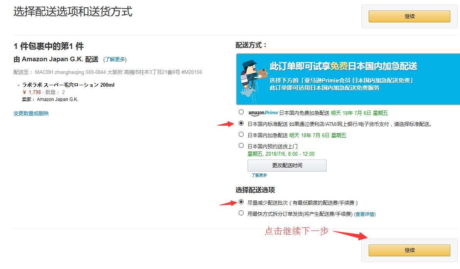Viewport: 460px width, 269px height.
Task: Click 变更数量或删除 link
Action: point(31,113)
